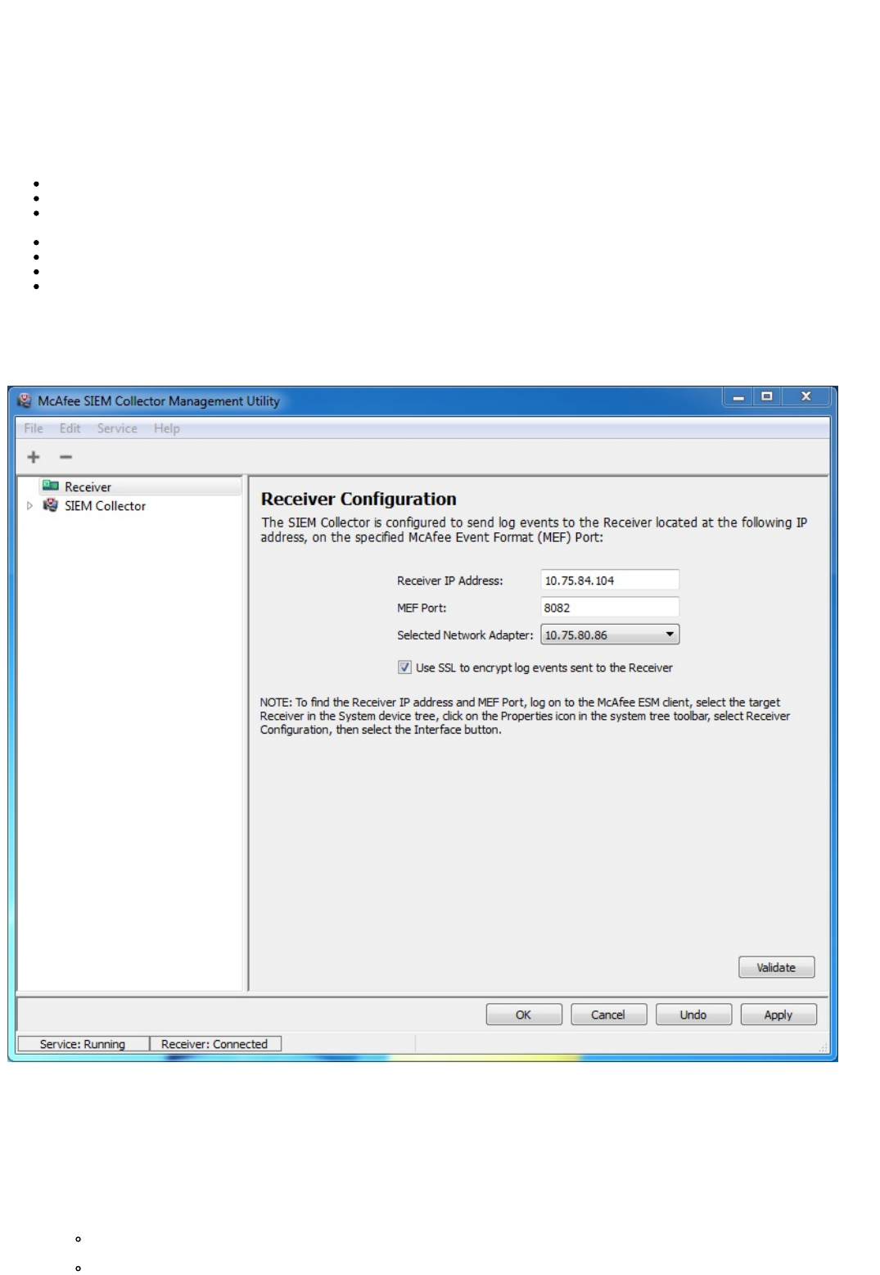Click the Undo button
Screen dimensions: 880x1275
pos(693,1015)
